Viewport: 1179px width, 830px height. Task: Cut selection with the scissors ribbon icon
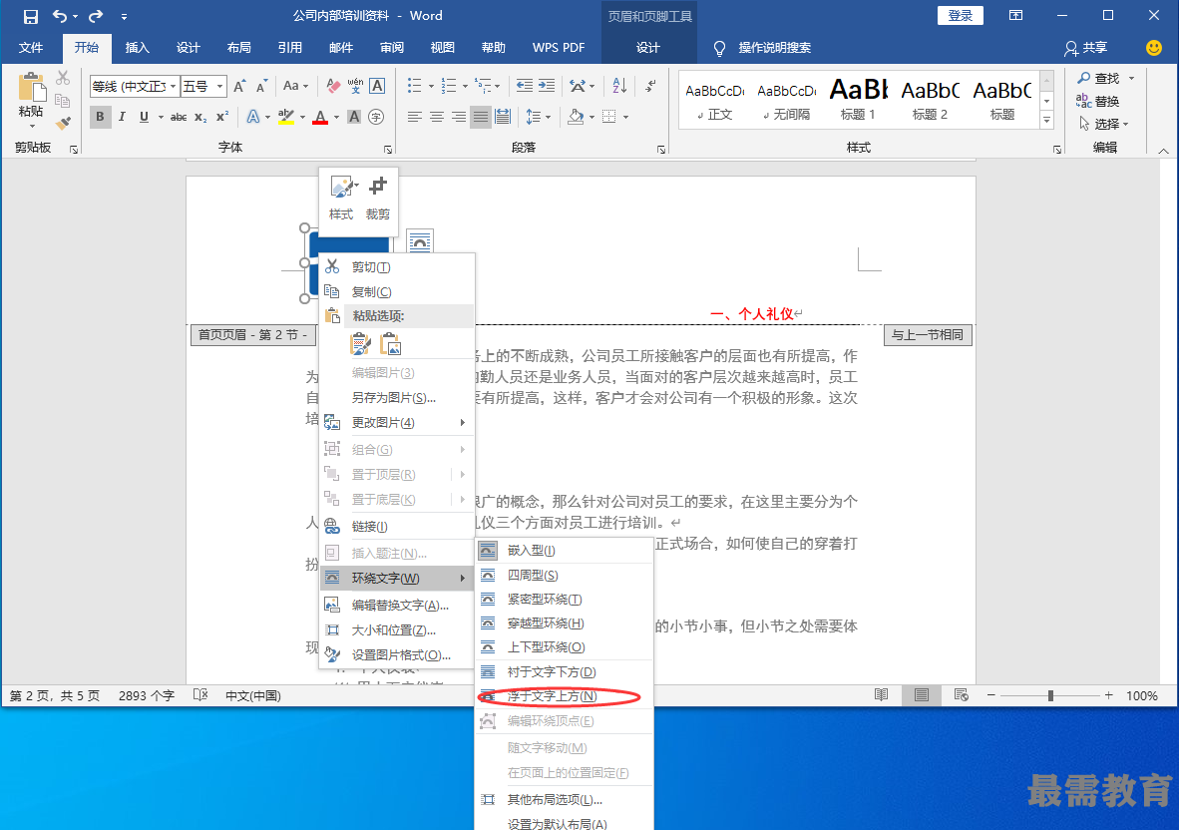click(x=63, y=78)
